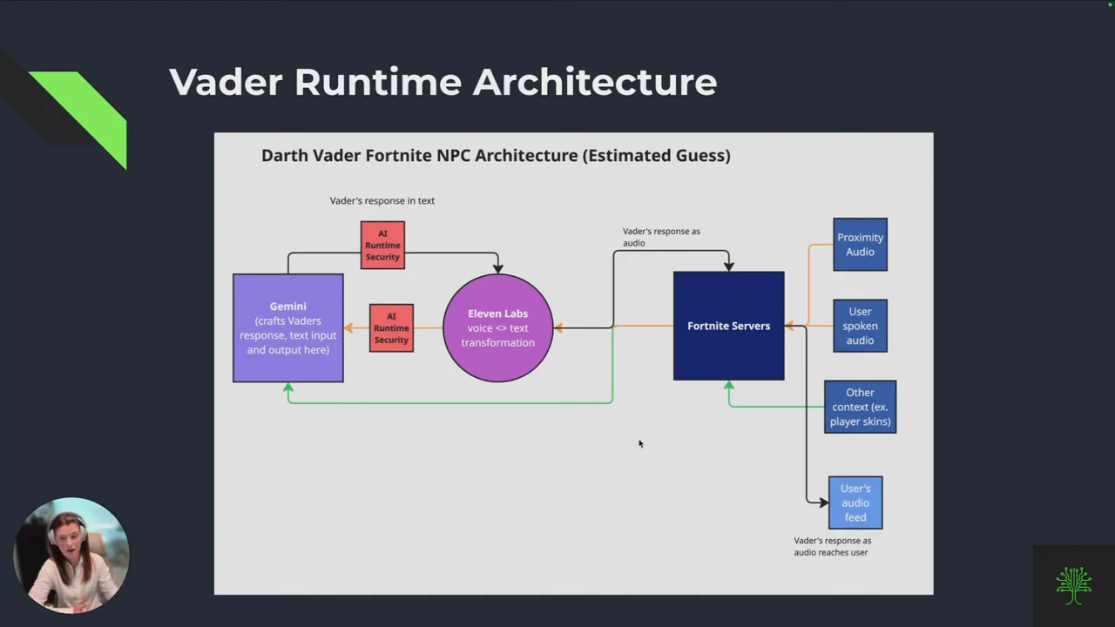Viewport: 1115px width, 627px height.
Task: Click the diagram heading Darth Vader Fortnite NPC Architecture
Action: [x=496, y=156]
